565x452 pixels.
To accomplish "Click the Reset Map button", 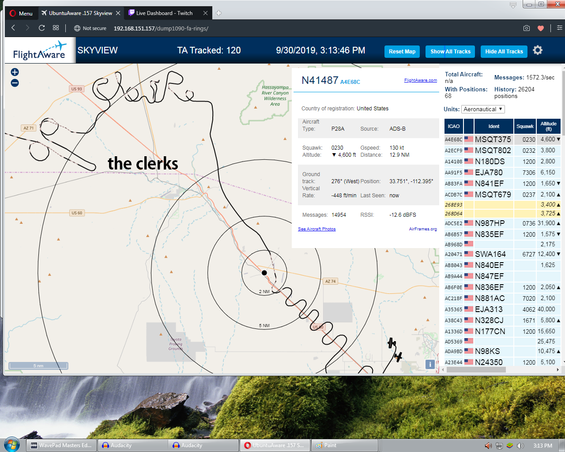I will [402, 52].
